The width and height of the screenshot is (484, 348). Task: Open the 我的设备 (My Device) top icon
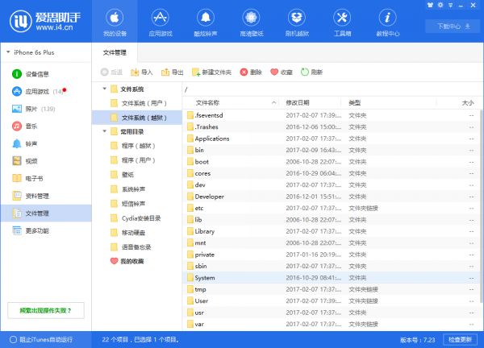(x=115, y=23)
